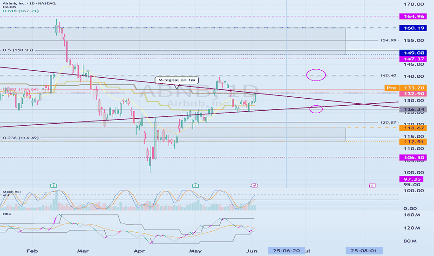Click the 132.90 pink price label
Image resolution: width=434 pixels, height=256 pixels.
[413, 94]
